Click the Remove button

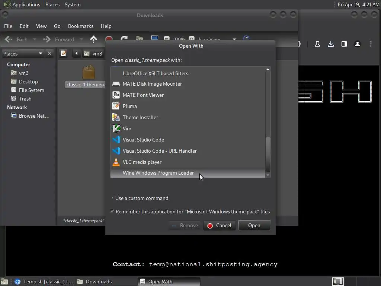pos(185,225)
